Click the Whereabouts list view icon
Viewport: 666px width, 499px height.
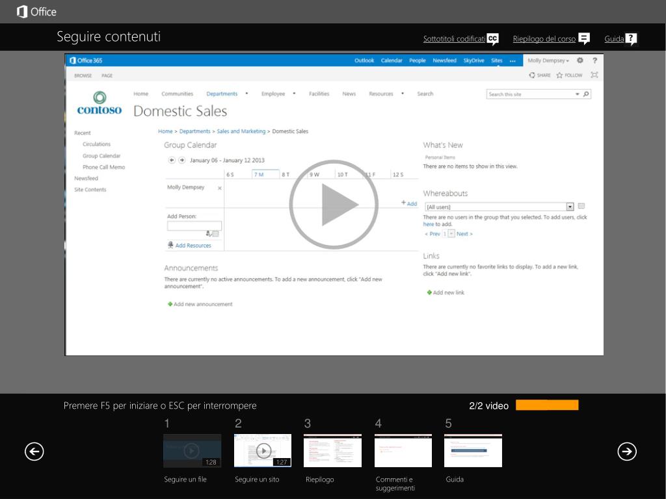click(x=581, y=206)
